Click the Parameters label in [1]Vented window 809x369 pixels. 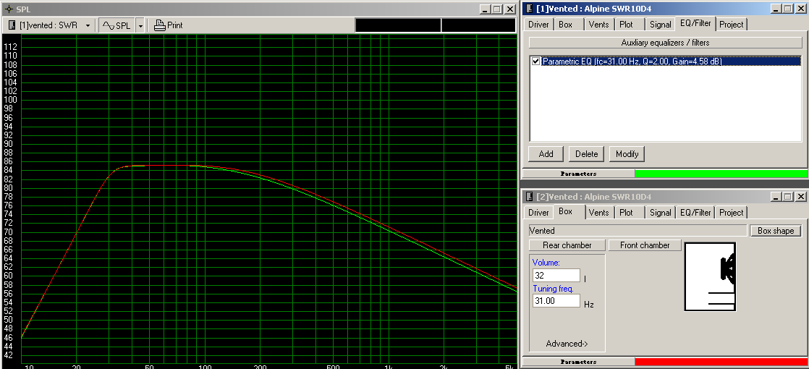(578, 174)
